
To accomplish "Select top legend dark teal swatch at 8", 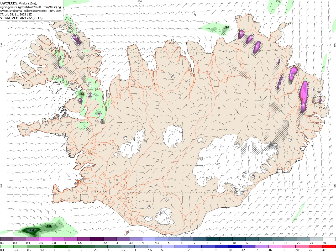I will (x=213, y=239).
